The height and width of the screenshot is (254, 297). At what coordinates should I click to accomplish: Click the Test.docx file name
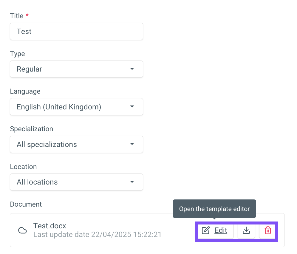click(49, 226)
